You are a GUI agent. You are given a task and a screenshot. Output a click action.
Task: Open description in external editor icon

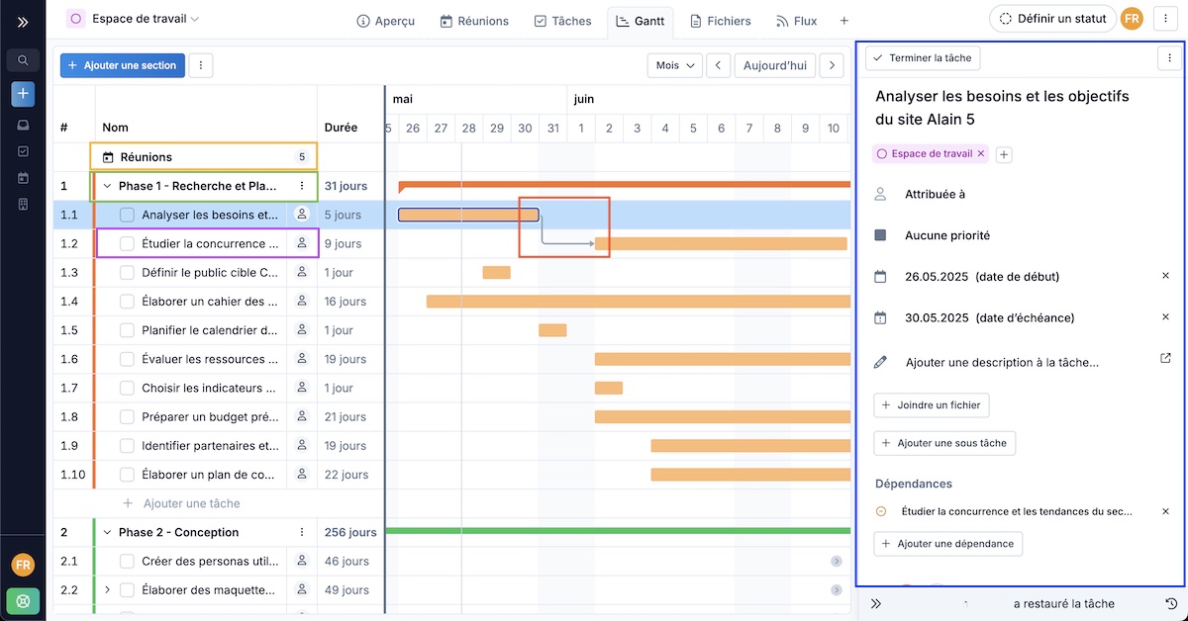click(x=1165, y=359)
